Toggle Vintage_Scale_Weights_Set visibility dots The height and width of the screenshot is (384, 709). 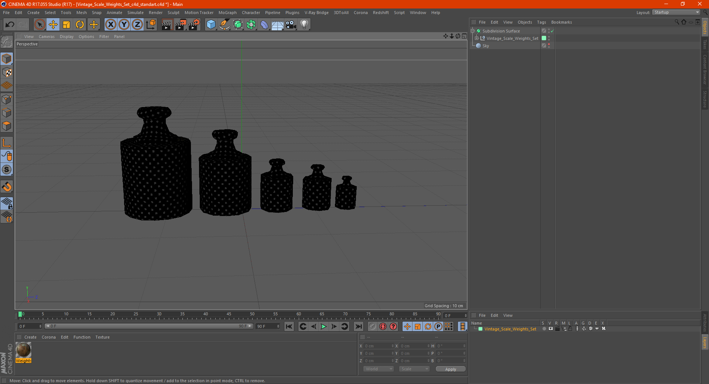pos(549,38)
